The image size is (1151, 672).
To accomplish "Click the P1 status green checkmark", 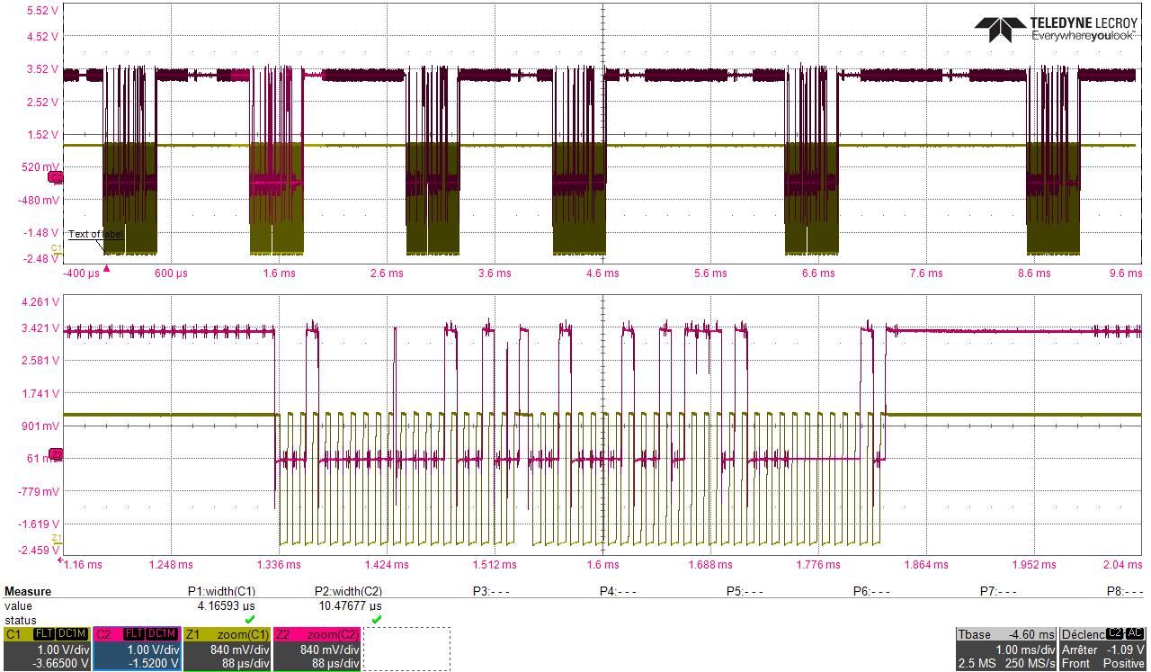I will [250, 620].
